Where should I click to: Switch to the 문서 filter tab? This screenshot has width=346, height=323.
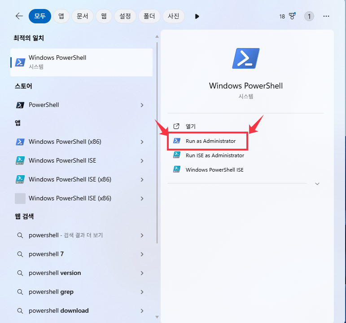click(x=83, y=16)
